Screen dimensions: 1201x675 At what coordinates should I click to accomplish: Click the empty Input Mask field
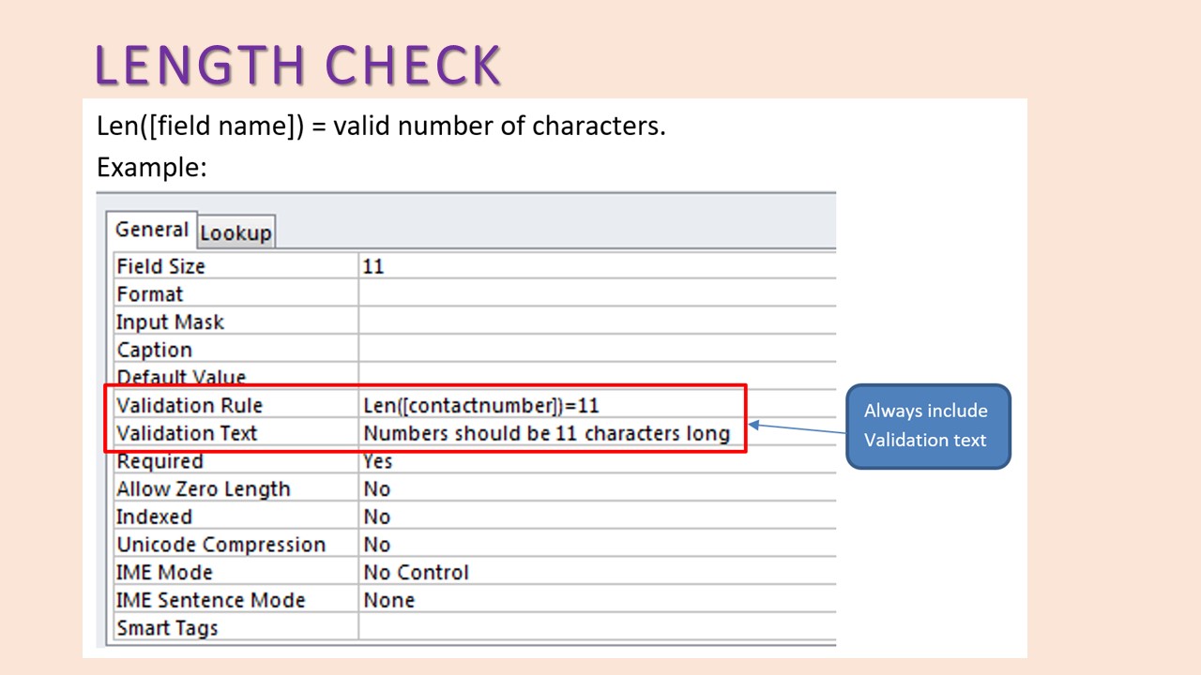coord(596,322)
